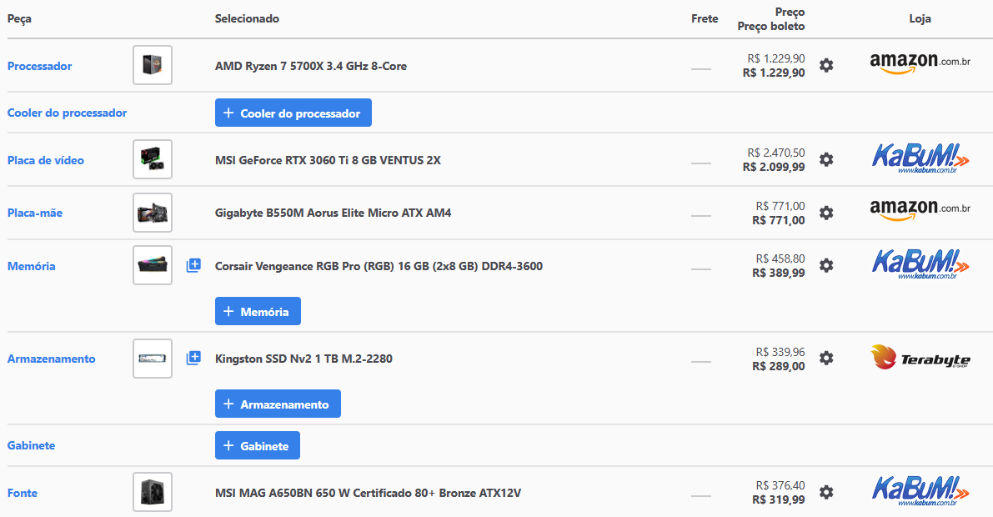Open the Processador category link
The width and height of the screenshot is (993, 517).
(x=39, y=66)
